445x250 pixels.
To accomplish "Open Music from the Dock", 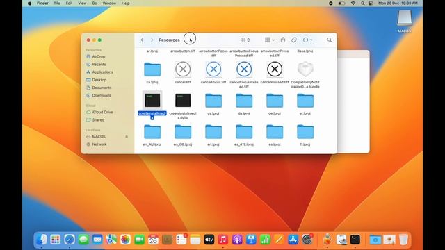I will [223, 240].
